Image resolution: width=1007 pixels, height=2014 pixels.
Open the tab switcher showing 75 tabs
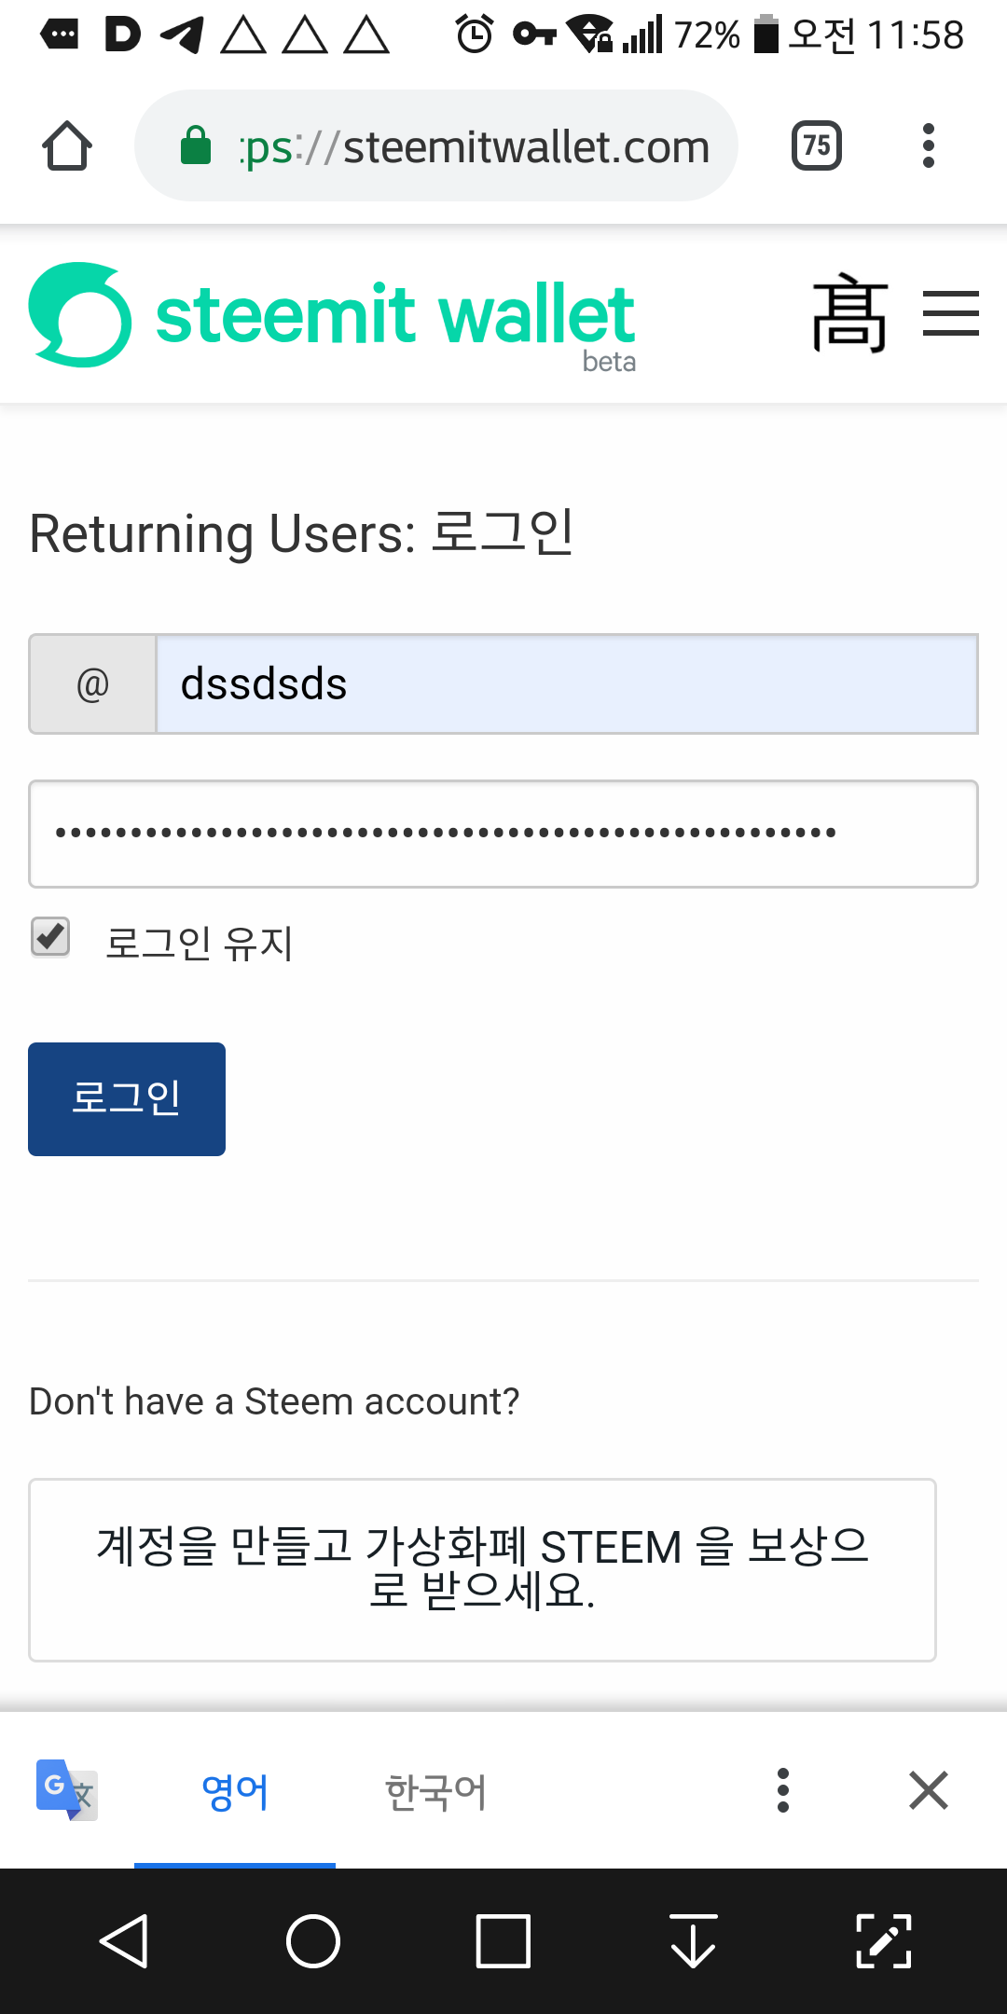tap(816, 146)
